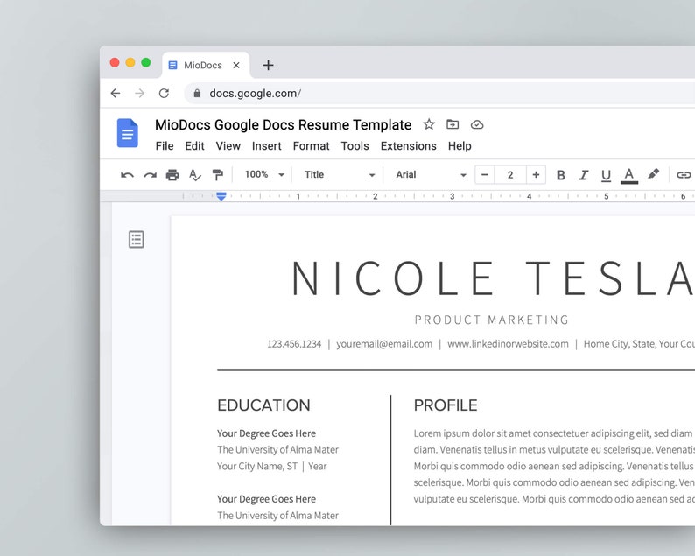Toggle Underline formatting
Screen dimensions: 695x556
click(606, 176)
